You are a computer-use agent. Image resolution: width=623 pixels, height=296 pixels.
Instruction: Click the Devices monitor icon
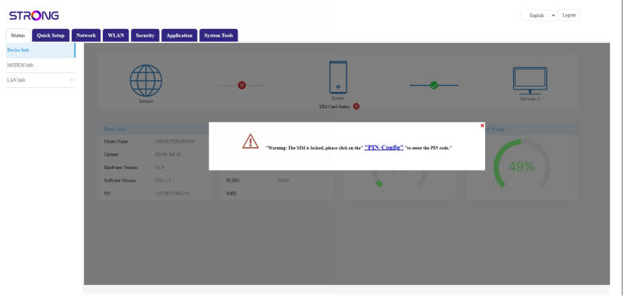pos(530,81)
